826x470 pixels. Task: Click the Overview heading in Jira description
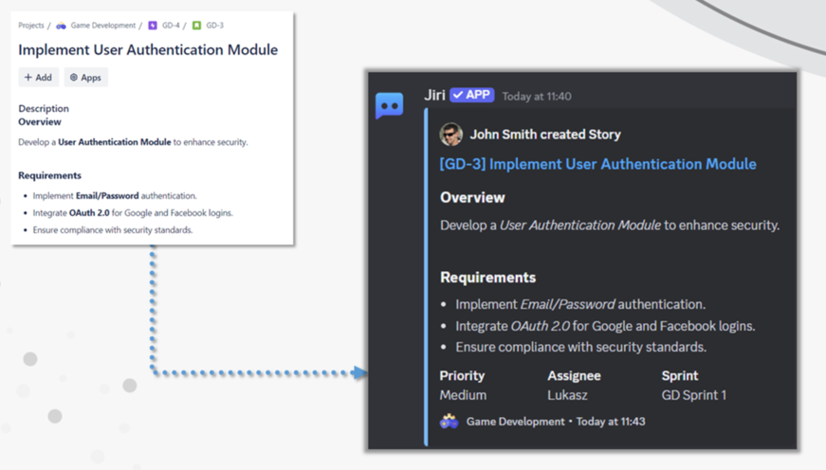[x=40, y=121]
